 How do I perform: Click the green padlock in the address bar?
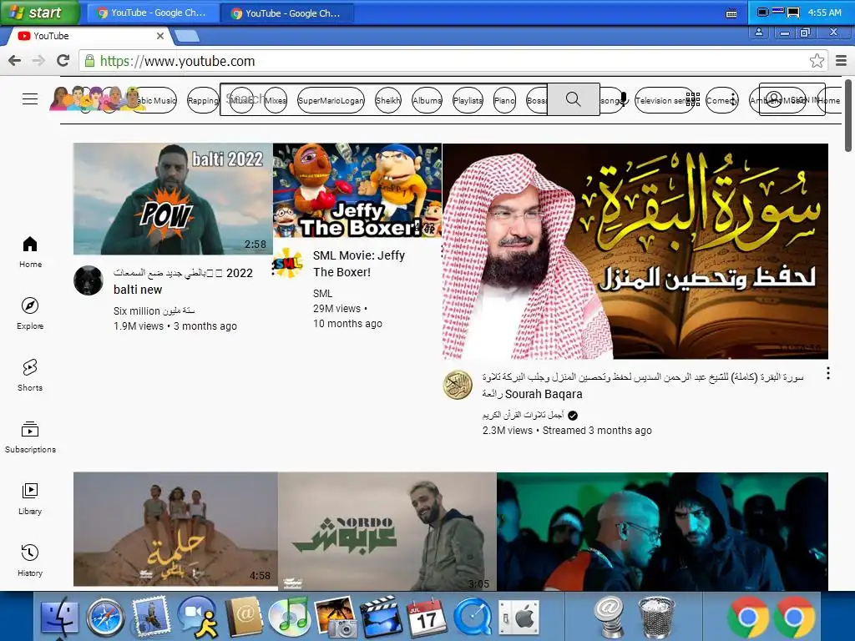click(89, 60)
